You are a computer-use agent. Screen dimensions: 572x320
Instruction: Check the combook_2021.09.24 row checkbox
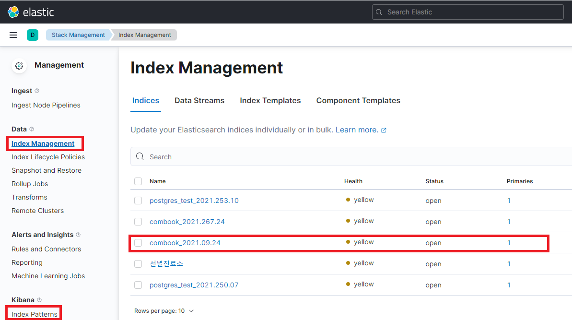pos(138,243)
